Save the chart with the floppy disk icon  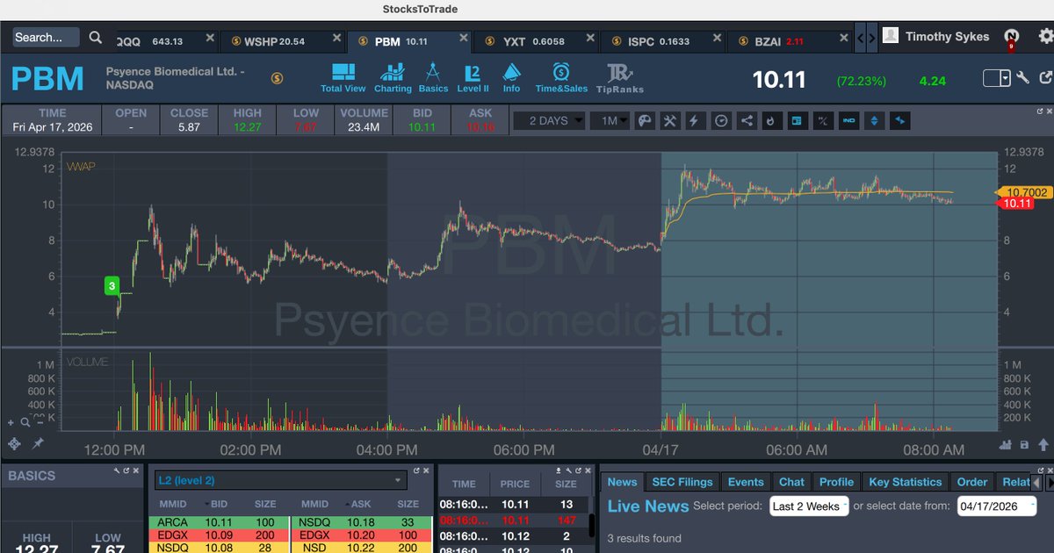1024,445
